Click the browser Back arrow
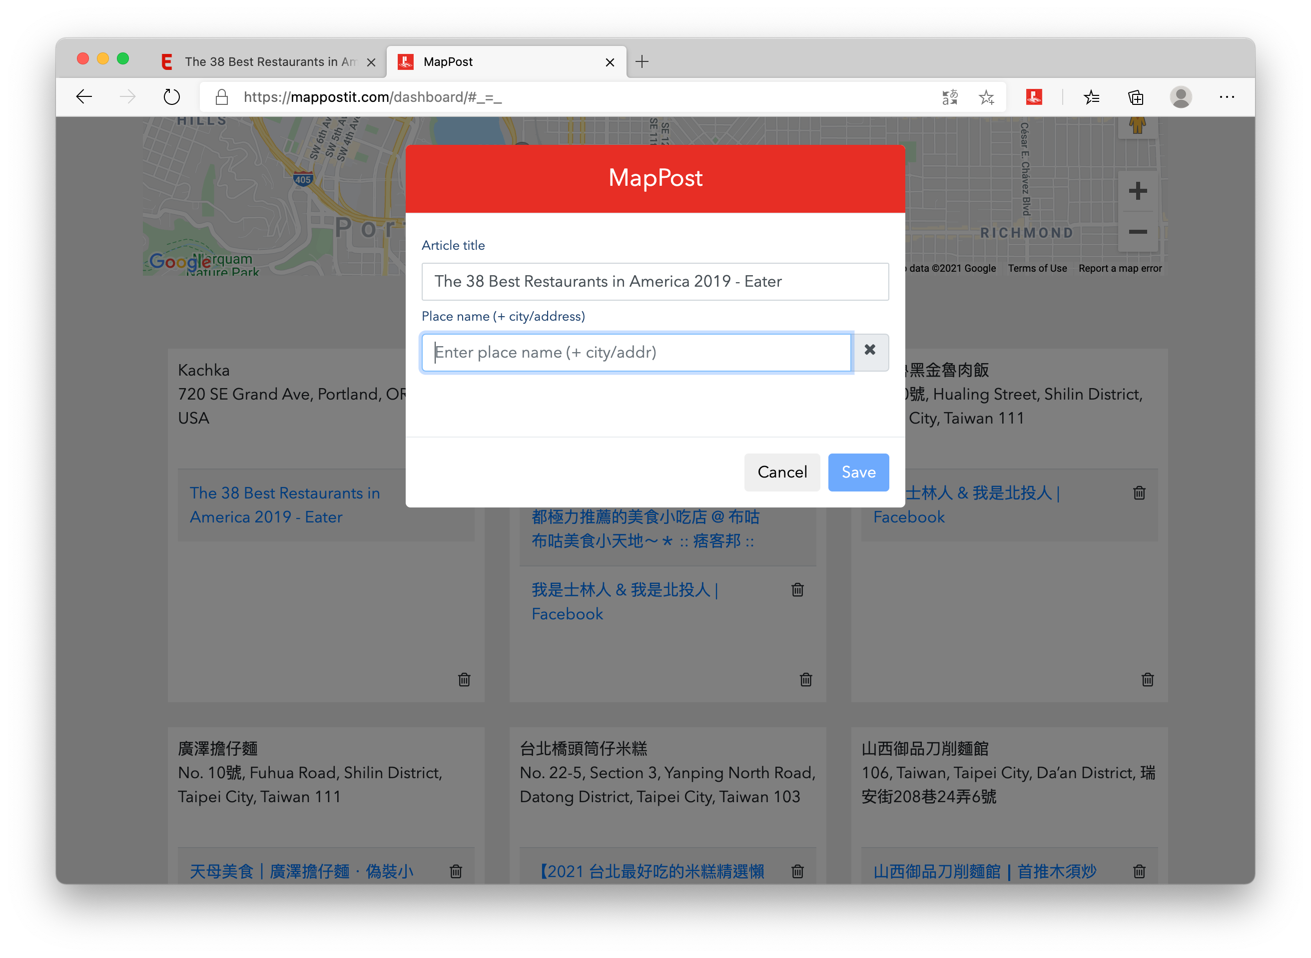1311x958 pixels. pos(85,97)
